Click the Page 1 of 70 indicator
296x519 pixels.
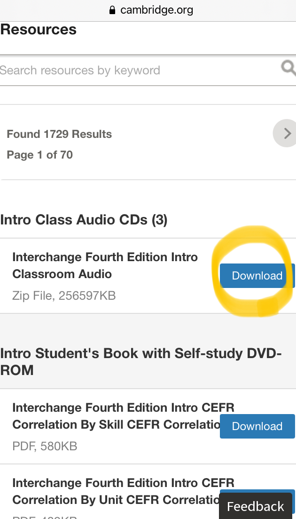39,155
